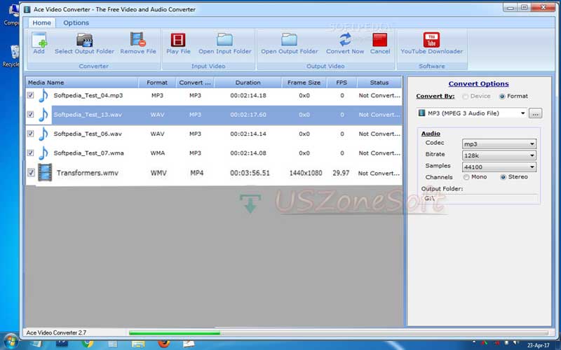Viewport: 561px width, 350px height.
Task: Click Remove File icon
Action: coord(137,39)
